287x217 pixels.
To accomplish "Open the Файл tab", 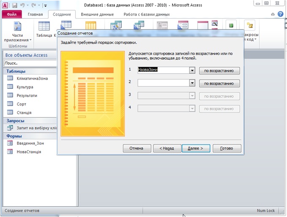I will tap(11, 14).
